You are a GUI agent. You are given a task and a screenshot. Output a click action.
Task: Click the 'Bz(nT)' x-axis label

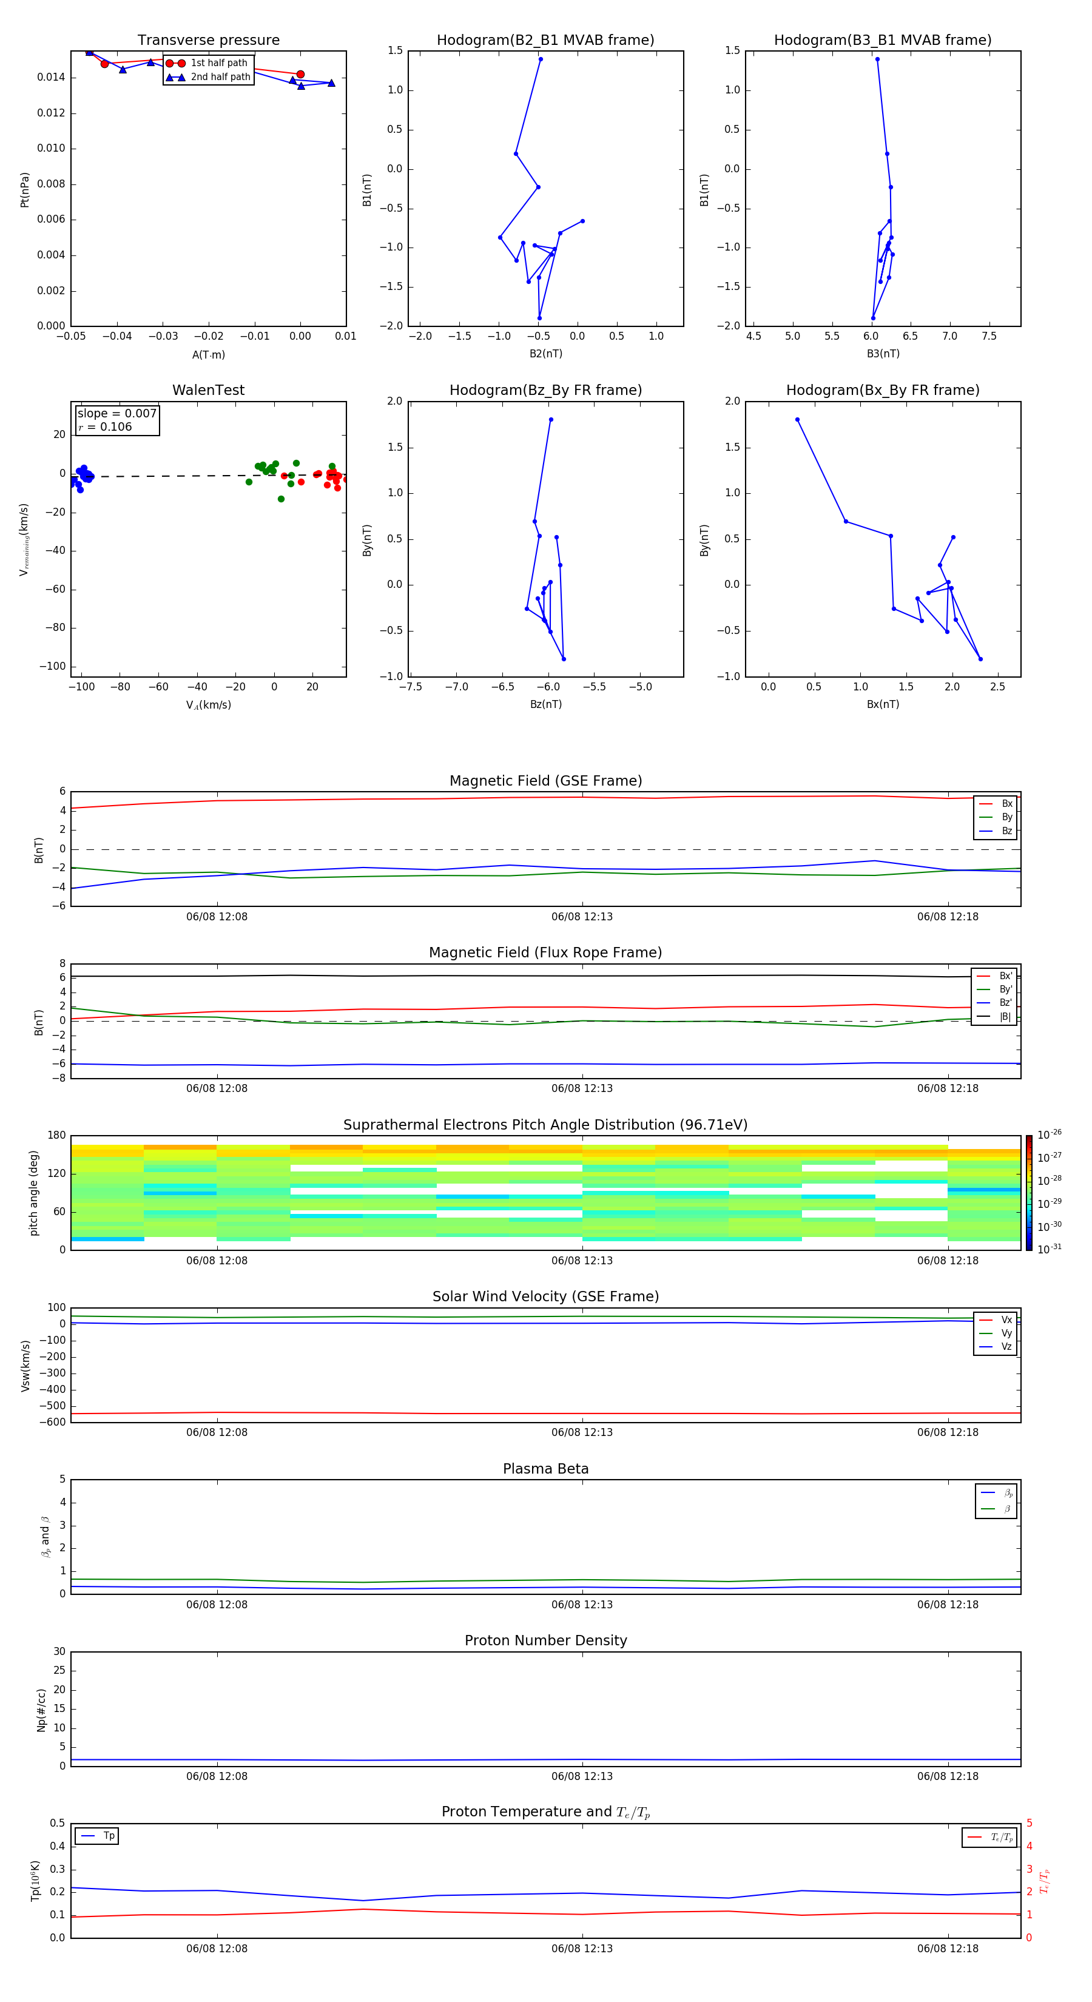click(545, 704)
